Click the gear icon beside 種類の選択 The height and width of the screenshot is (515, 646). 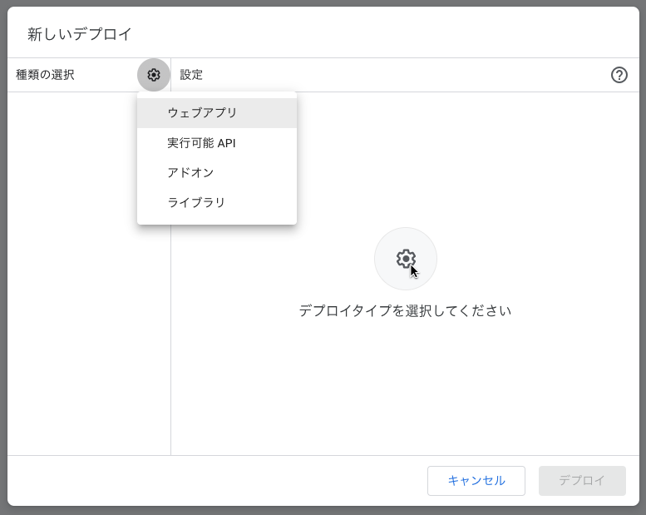pos(154,75)
